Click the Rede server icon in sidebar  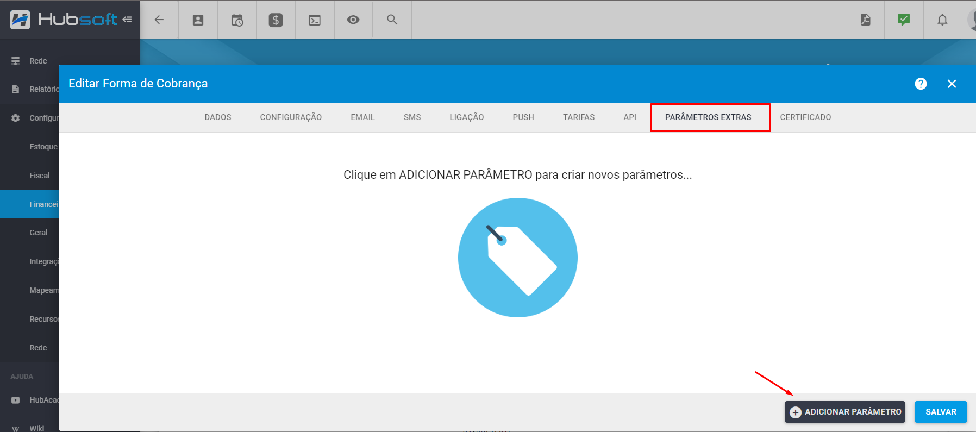(x=16, y=61)
